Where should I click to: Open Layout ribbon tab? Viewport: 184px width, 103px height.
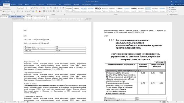(27, 5)
